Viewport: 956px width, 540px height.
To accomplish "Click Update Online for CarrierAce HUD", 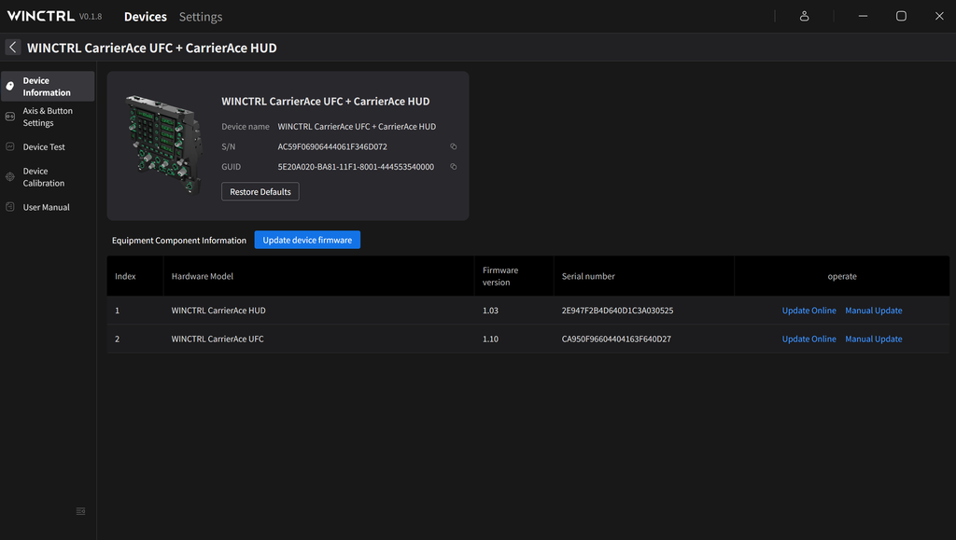I will (809, 311).
